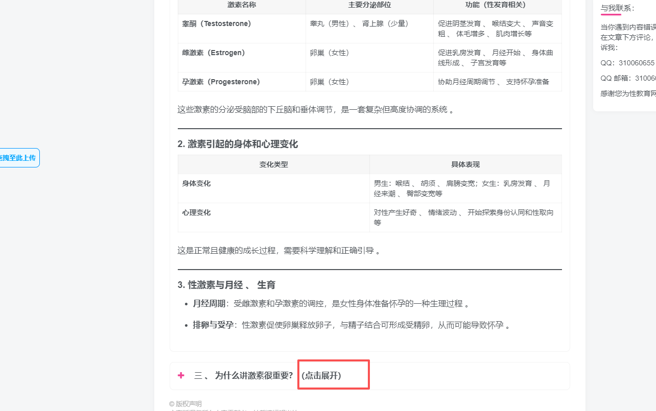The image size is (656, 411).
Task: Select the '主要分泌部位' column header
Action: tap(369, 5)
